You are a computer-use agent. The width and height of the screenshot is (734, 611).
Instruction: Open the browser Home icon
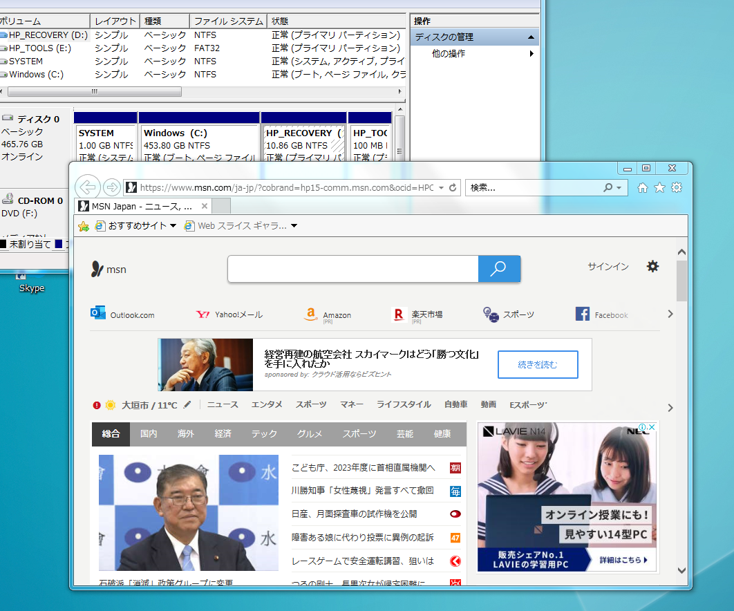[642, 188]
